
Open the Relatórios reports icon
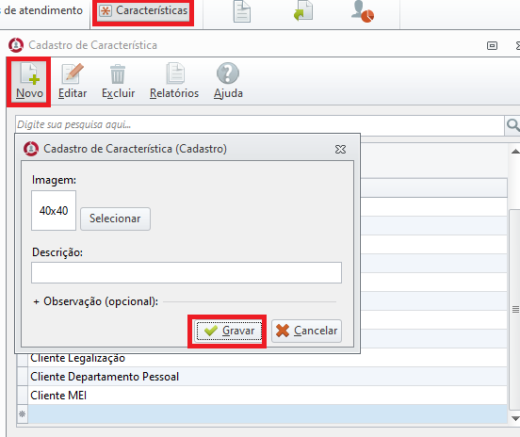point(175,73)
